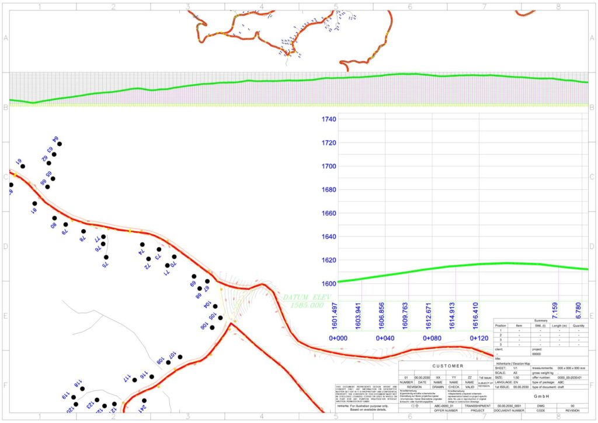Pick the elevation value 1609.763
This screenshot has width=598, height=423.
tap(405, 316)
